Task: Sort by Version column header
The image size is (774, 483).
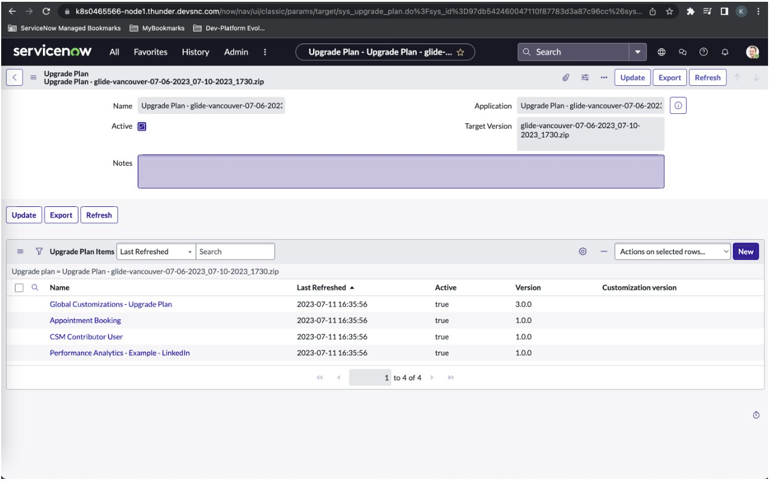Action: click(x=528, y=287)
